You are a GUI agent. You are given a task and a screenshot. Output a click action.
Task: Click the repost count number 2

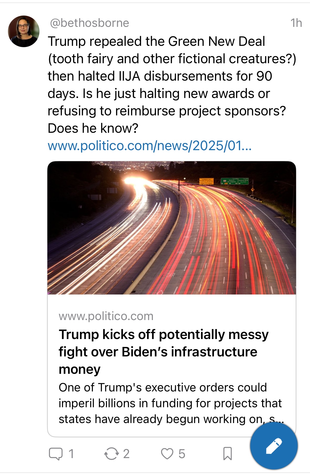pyautogui.click(x=126, y=454)
